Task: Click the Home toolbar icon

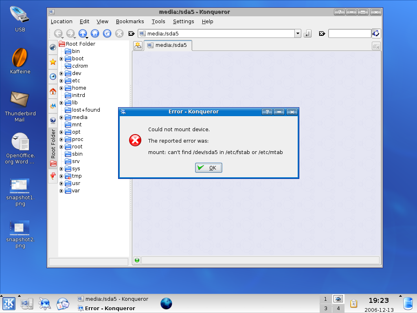Action: [95, 33]
